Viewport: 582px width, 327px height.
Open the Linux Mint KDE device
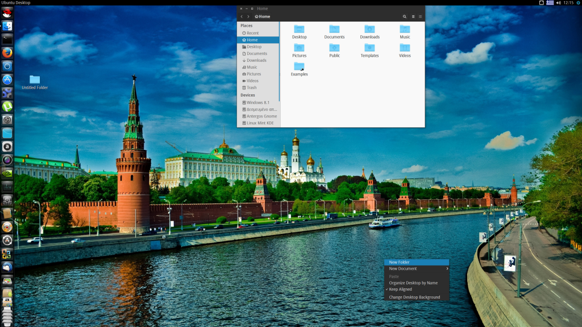point(258,123)
